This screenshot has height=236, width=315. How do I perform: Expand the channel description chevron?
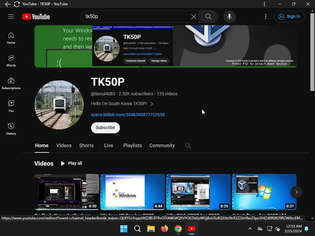[152, 104]
